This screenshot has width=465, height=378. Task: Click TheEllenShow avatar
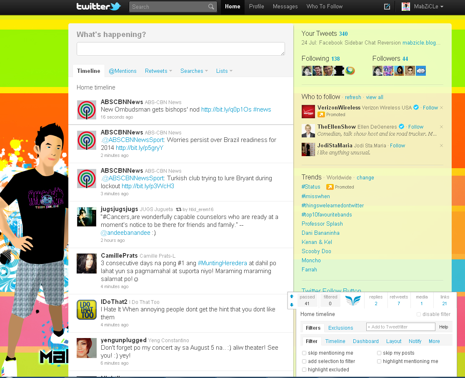[x=308, y=131]
